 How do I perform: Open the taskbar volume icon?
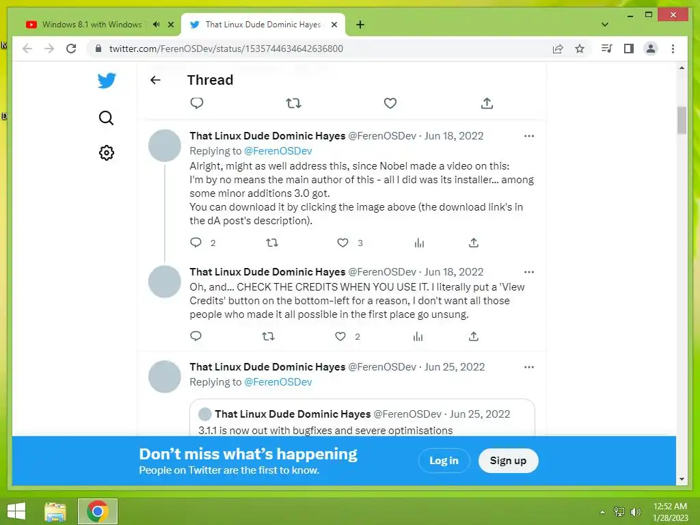[636, 512]
